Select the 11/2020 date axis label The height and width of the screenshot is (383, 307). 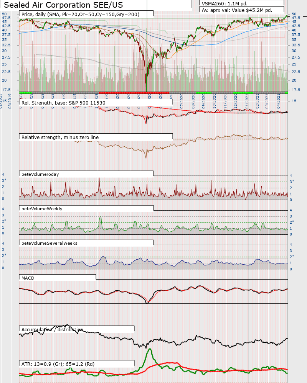tap(225, 101)
